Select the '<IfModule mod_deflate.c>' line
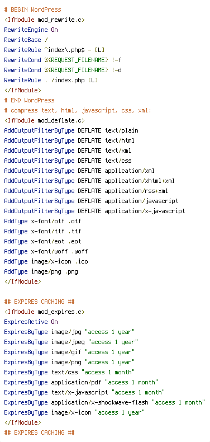The height and width of the screenshot is (442, 210). (45, 121)
